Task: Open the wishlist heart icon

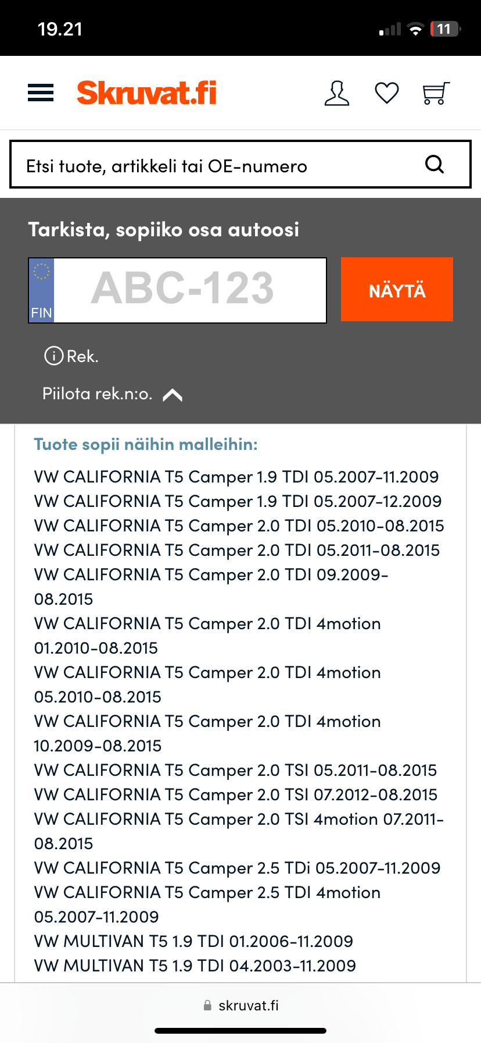Action: (x=386, y=93)
